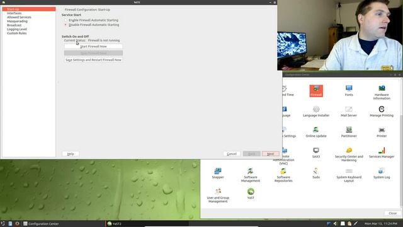Screen dimensions: 403x227
Task: Launch SAX3 display configuration
Action: [316, 153]
